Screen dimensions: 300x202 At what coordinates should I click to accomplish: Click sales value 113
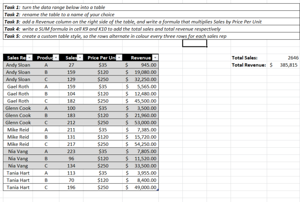click(71, 173)
